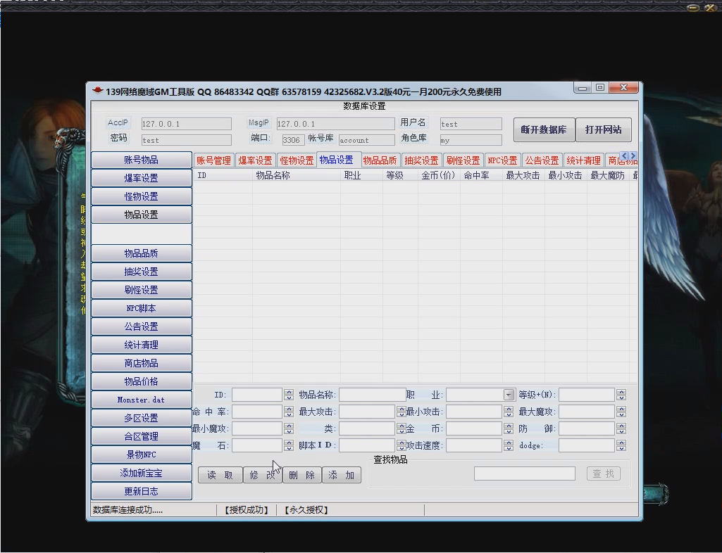Viewport: 722px width, 553px height.
Task: Focus the 查找物品 search field
Action: (524, 474)
